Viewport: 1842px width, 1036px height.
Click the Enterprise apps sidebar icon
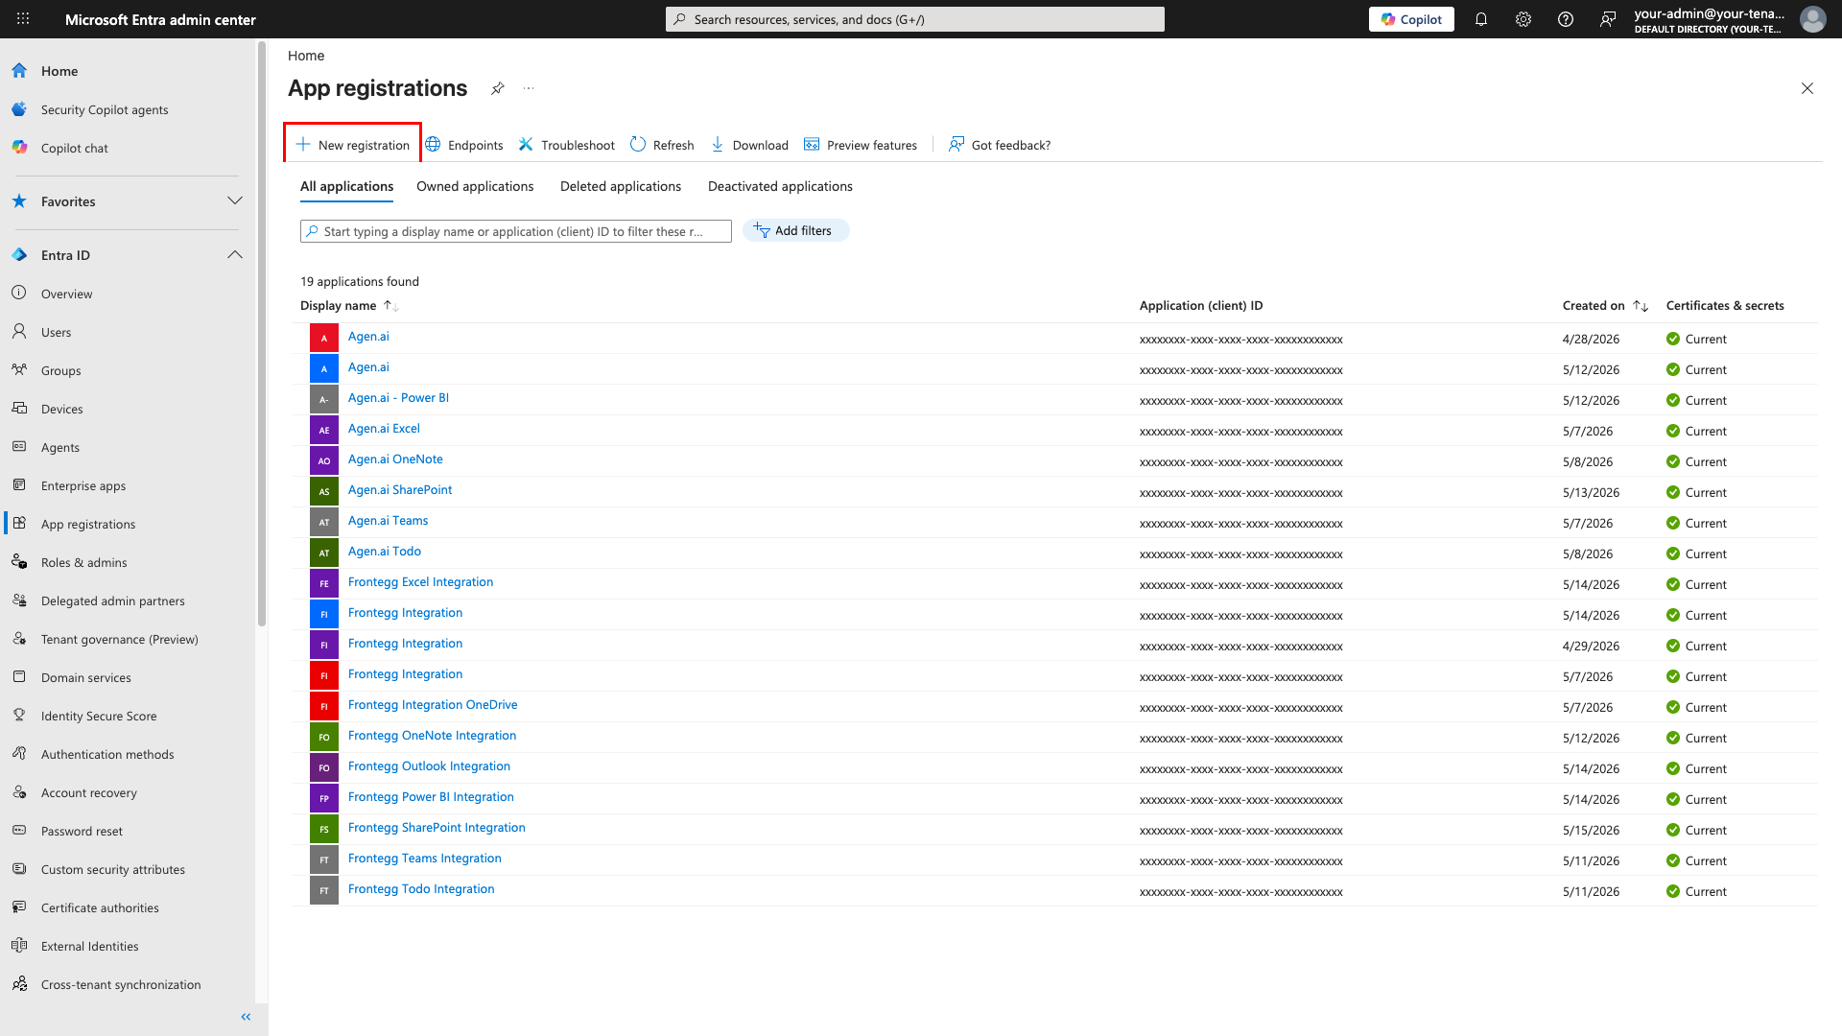[x=19, y=485]
